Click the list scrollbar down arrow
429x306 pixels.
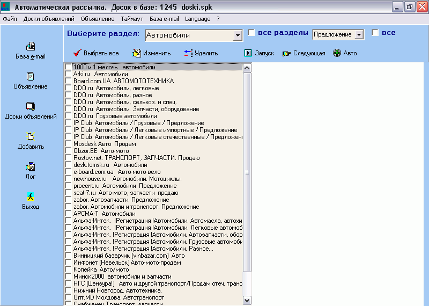(x=247, y=301)
